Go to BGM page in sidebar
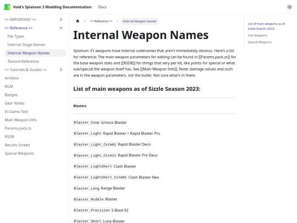 click(9, 86)
